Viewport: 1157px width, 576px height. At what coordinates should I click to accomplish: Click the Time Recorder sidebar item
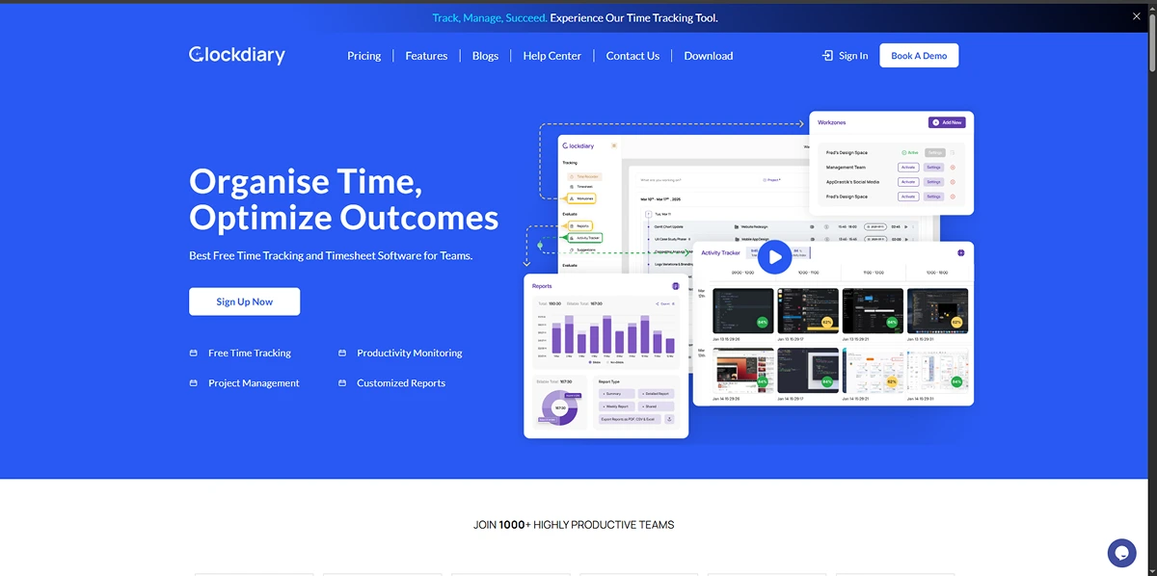tap(586, 177)
